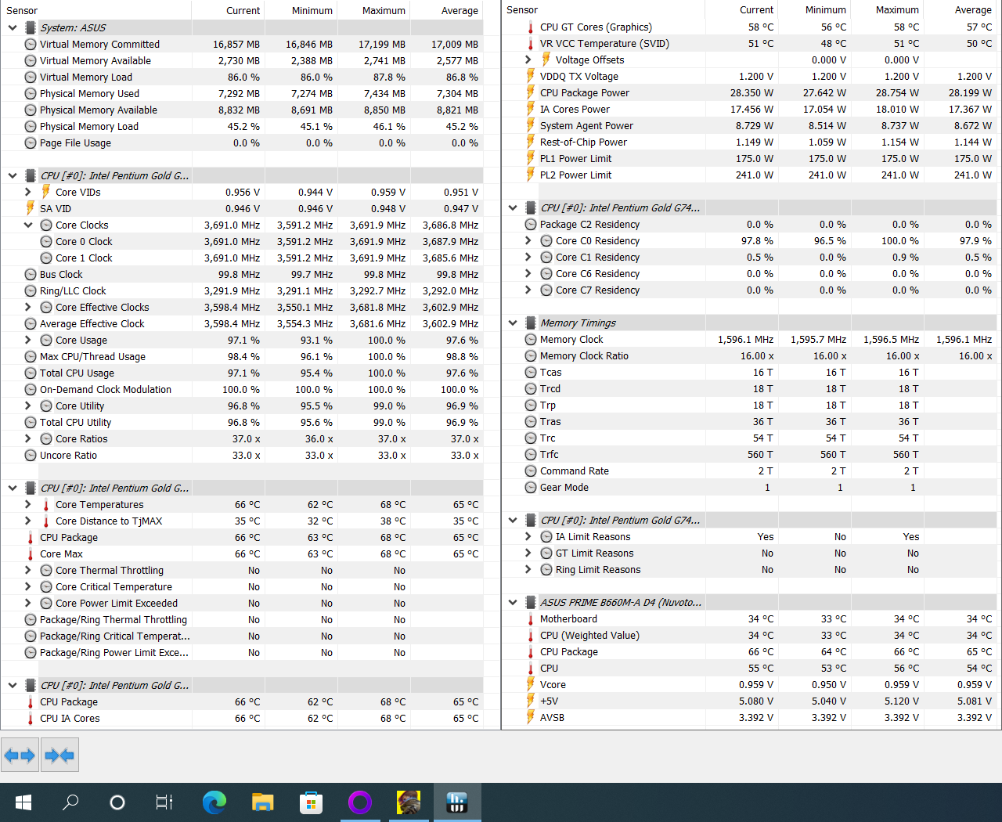This screenshot has height=822, width=1002.
Task: Click right panel Maximum column header
Action: 887,9
